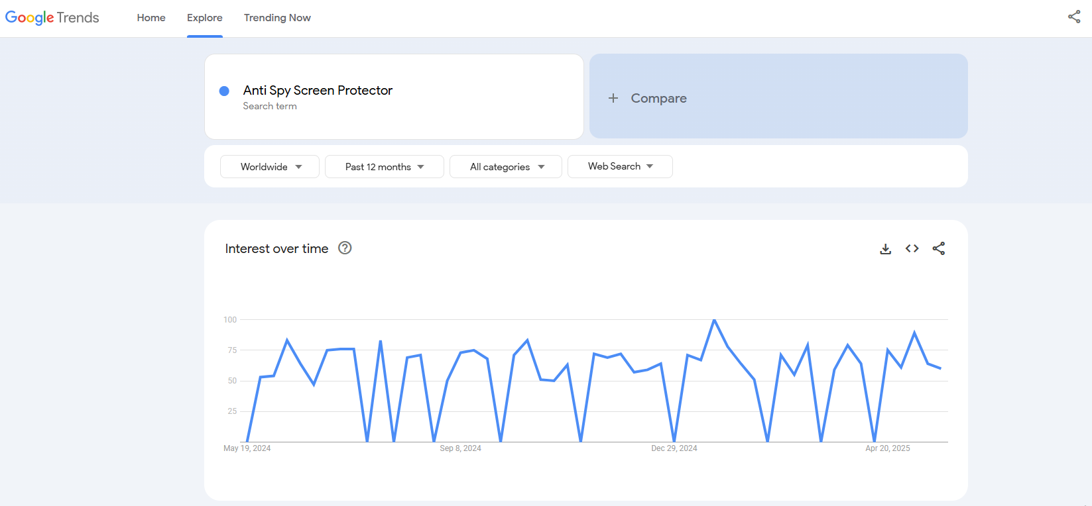
Task: Click the plus icon in the Compare box
Action: [x=613, y=98]
